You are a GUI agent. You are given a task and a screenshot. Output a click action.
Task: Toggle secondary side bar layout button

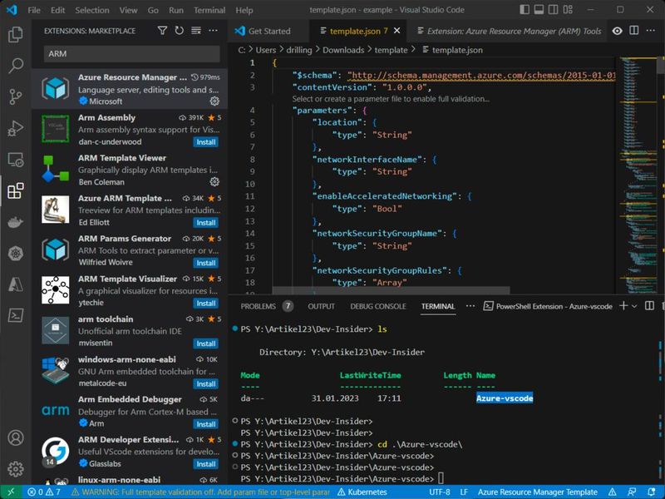[x=553, y=9]
